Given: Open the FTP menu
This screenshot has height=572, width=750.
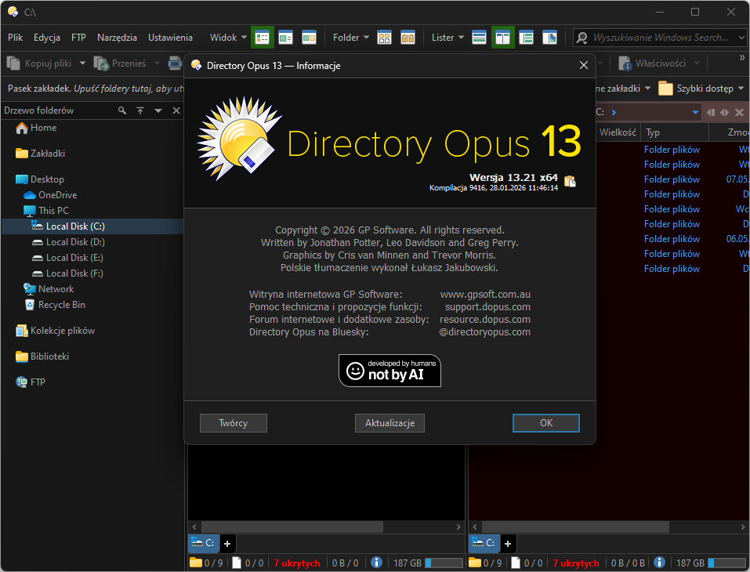Looking at the screenshot, I should coord(78,38).
